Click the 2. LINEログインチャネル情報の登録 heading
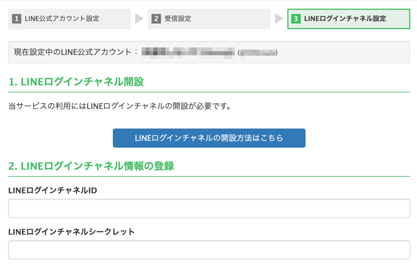The image size is (417, 270). click(91, 166)
